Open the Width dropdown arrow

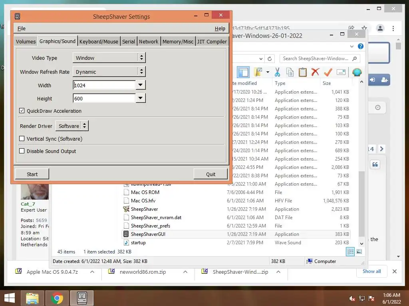pyautogui.click(x=141, y=85)
